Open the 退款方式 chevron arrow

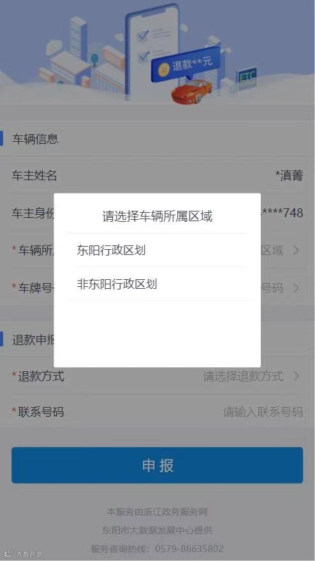click(296, 376)
